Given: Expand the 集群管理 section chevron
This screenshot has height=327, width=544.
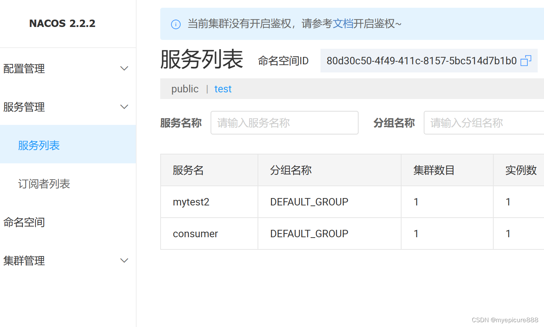Looking at the screenshot, I should (x=124, y=260).
